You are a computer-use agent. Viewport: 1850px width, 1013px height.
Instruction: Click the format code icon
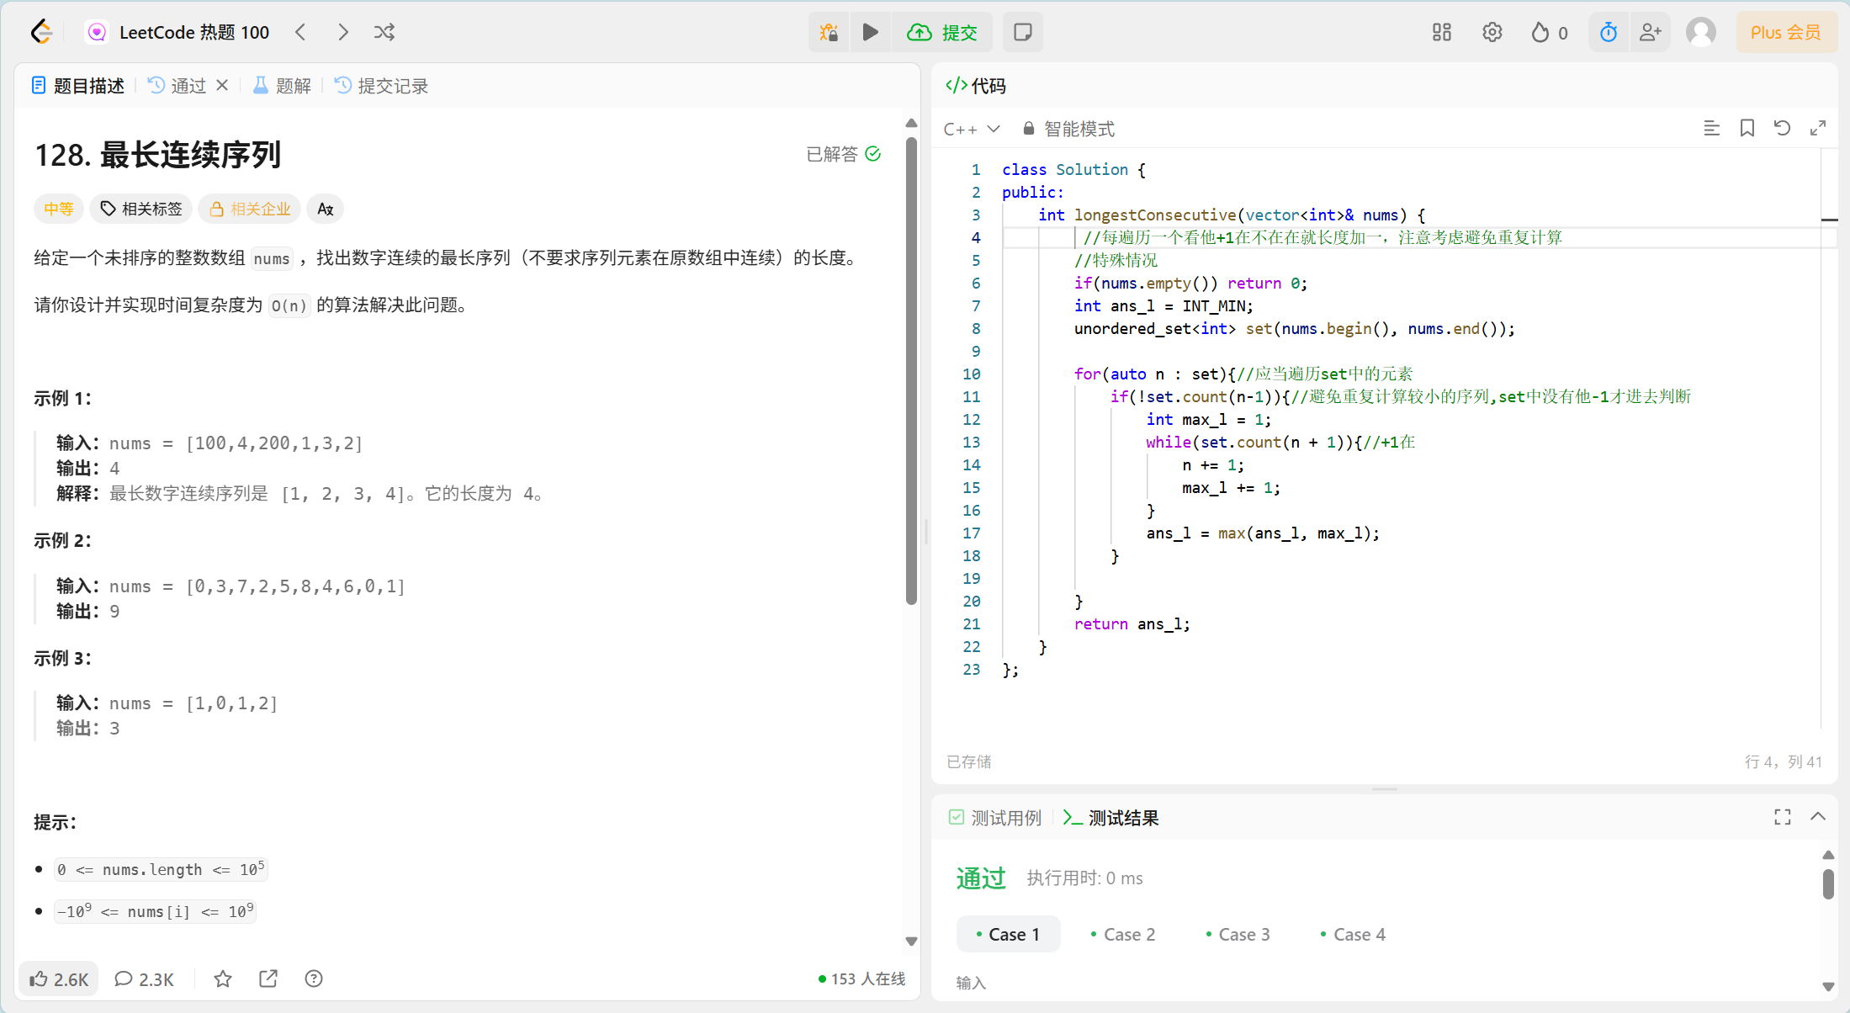[1711, 128]
